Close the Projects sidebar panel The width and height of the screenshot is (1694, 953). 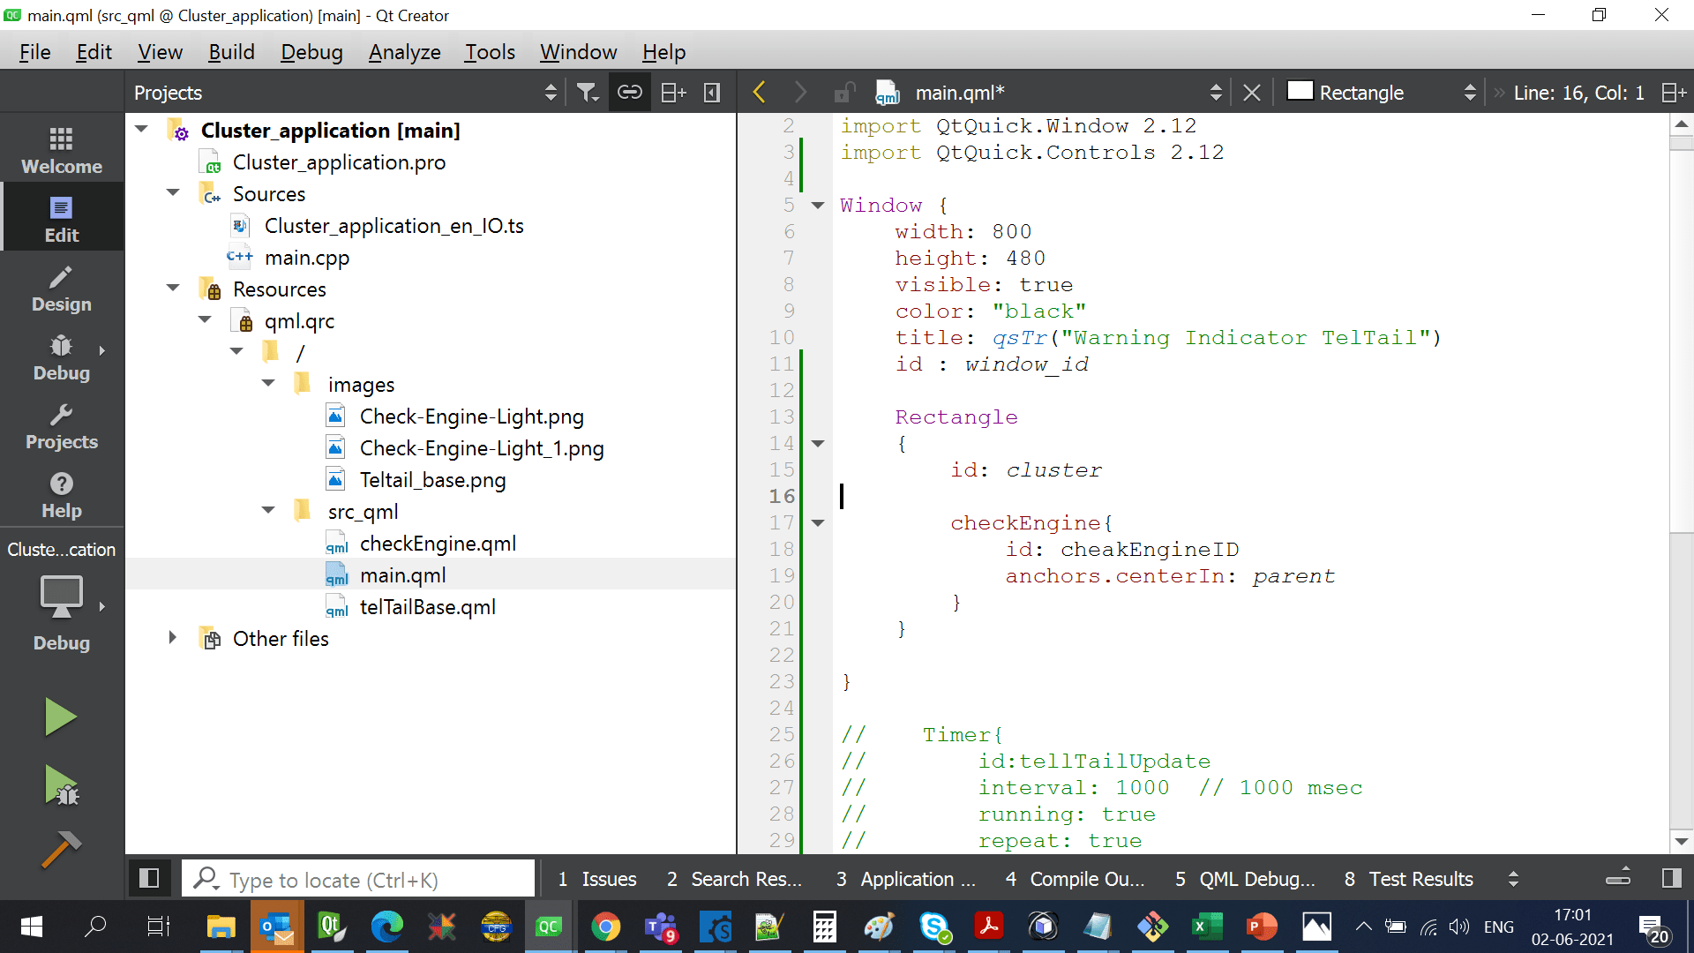point(712,92)
